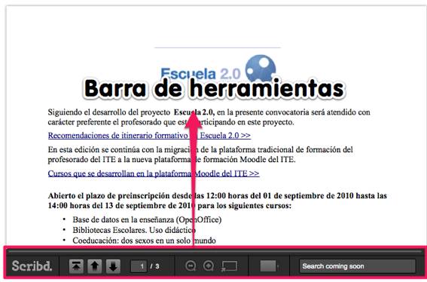The height and width of the screenshot is (282, 427).
Task: Open the view mode dropdown
Action: pyautogui.click(x=270, y=266)
